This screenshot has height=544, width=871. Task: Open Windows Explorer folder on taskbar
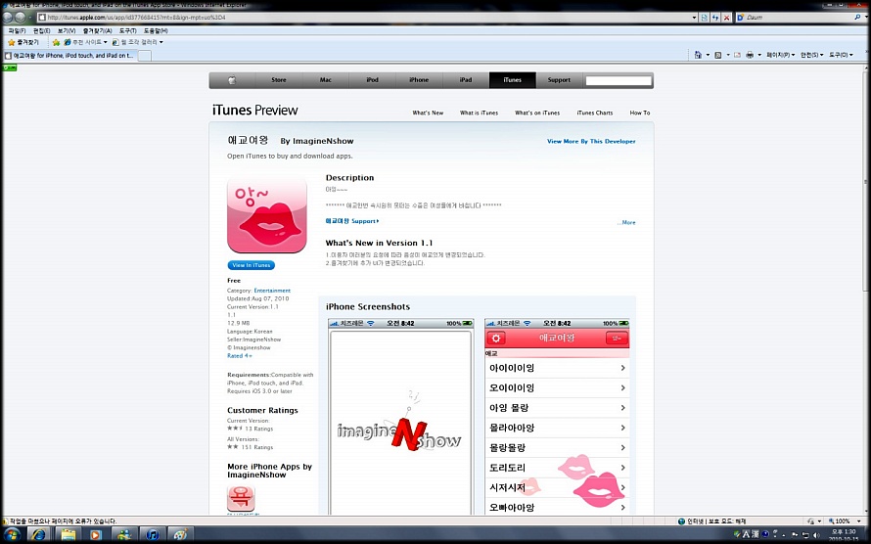[68, 534]
